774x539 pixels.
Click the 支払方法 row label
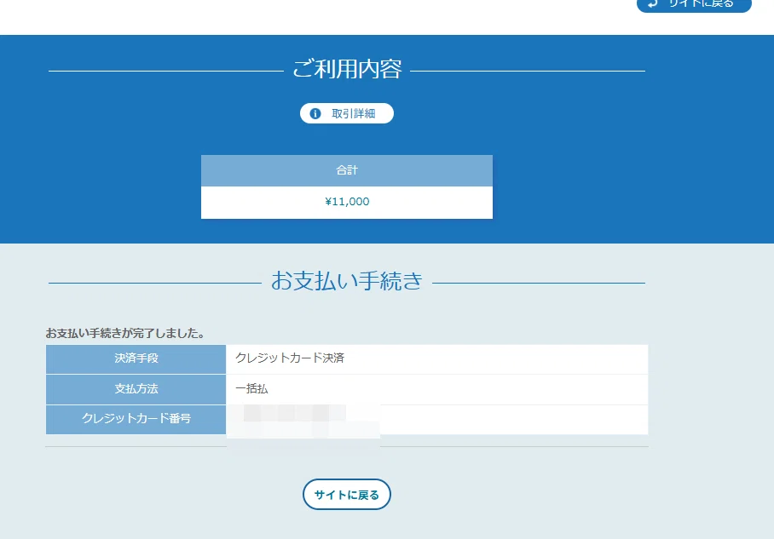(136, 389)
